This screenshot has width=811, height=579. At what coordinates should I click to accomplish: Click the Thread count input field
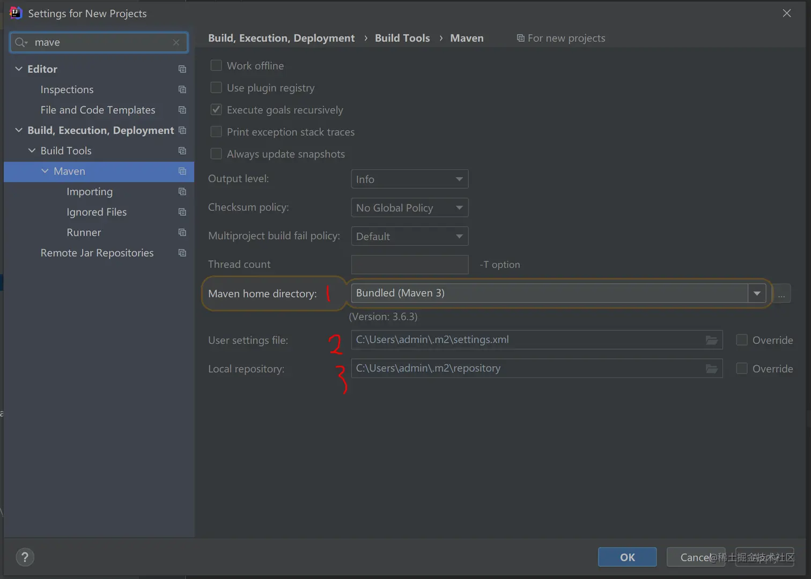(x=410, y=264)
